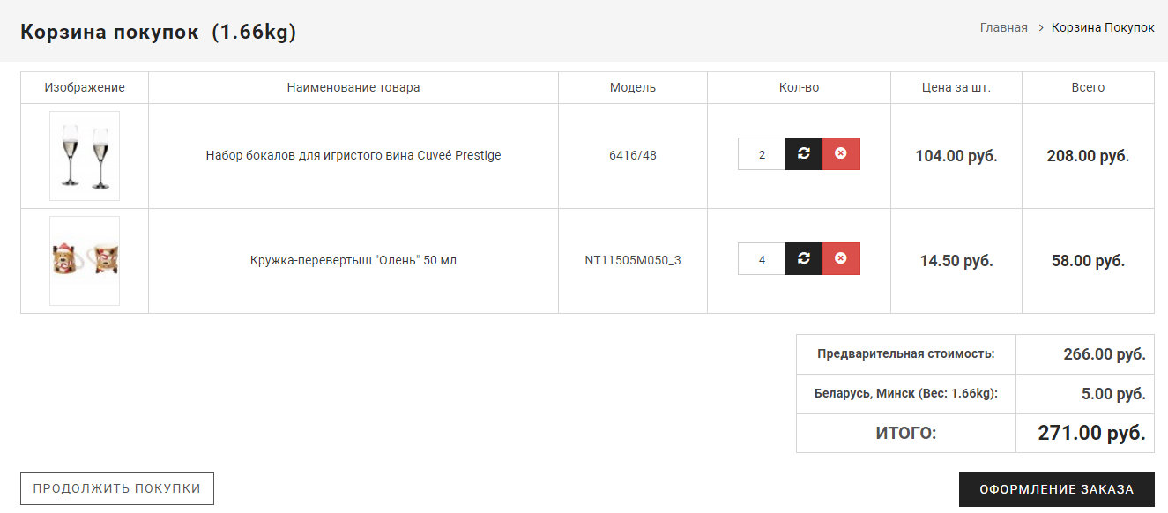Screen dimensions: 1168x513
Task: Open product page for Набор бокалов Cuveé Prestige
Action: click(353, 156)
